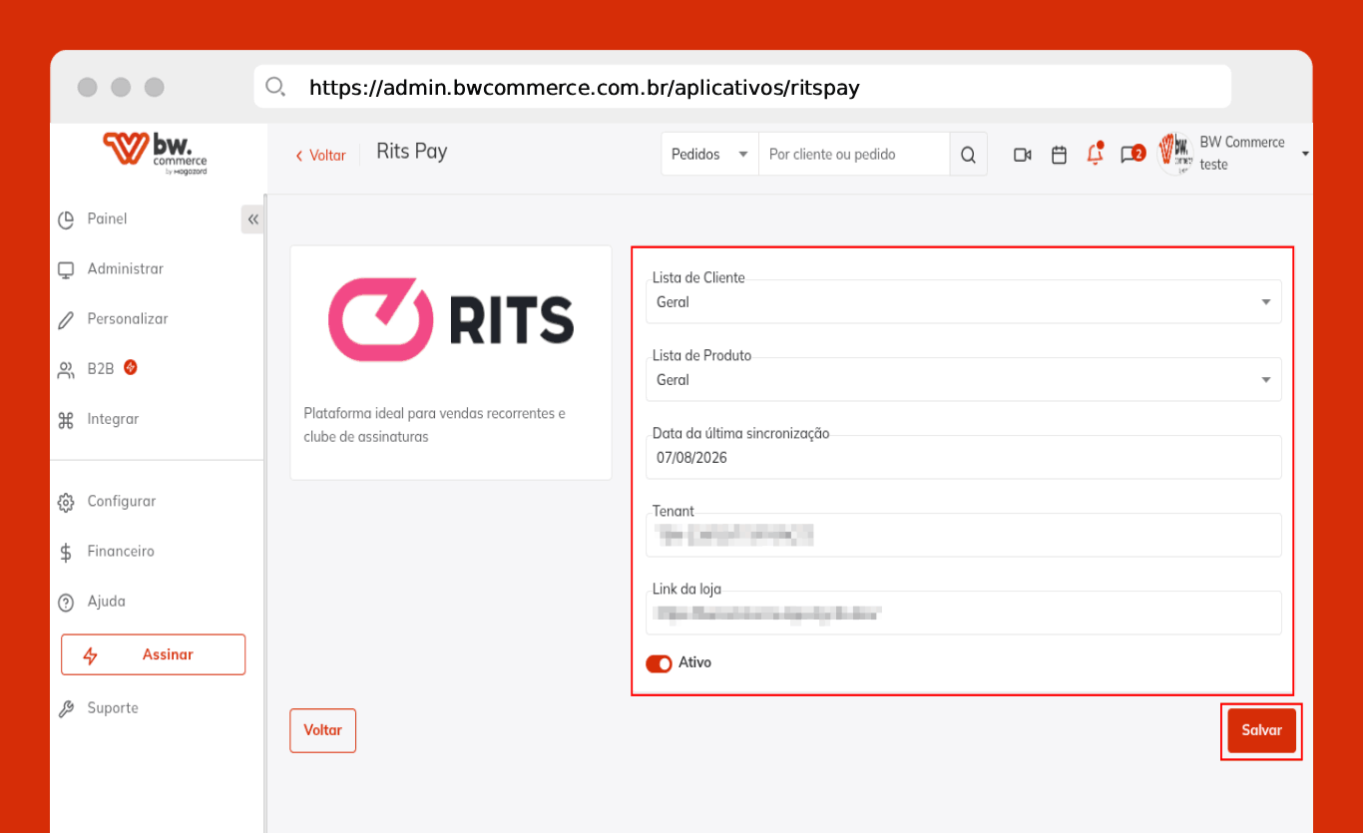Open the Ajuda question mark icon
The width and height of the screenshot is (1363, 833).
coord(66,603)
